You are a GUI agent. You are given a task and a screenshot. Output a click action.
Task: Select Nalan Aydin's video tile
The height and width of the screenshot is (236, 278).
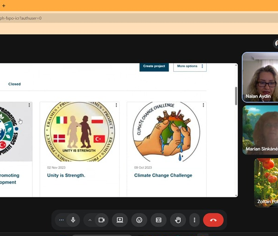pos(260,77)
